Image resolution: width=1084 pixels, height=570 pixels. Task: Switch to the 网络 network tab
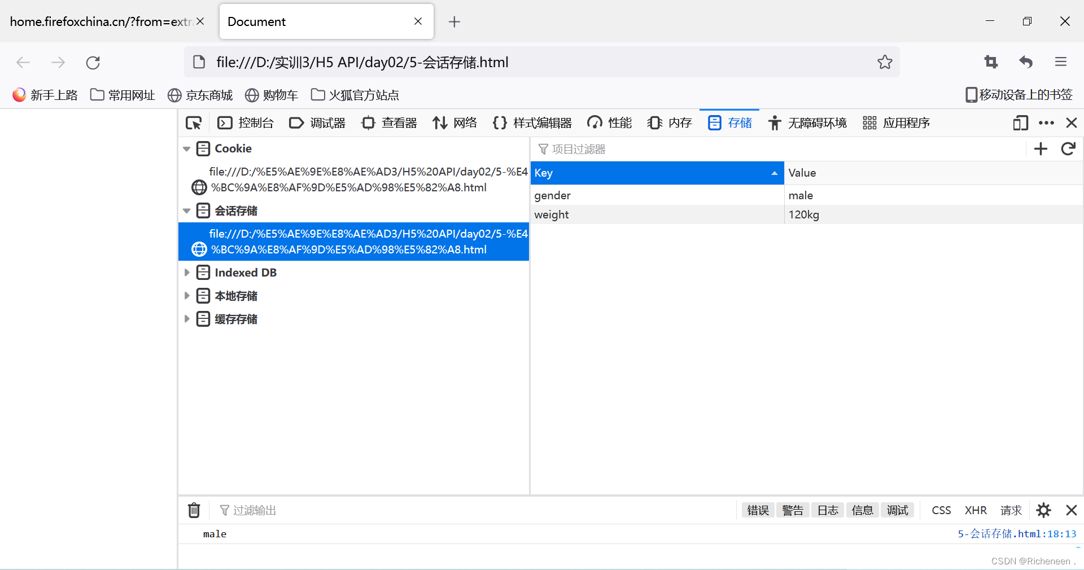(x=455, y=123)
